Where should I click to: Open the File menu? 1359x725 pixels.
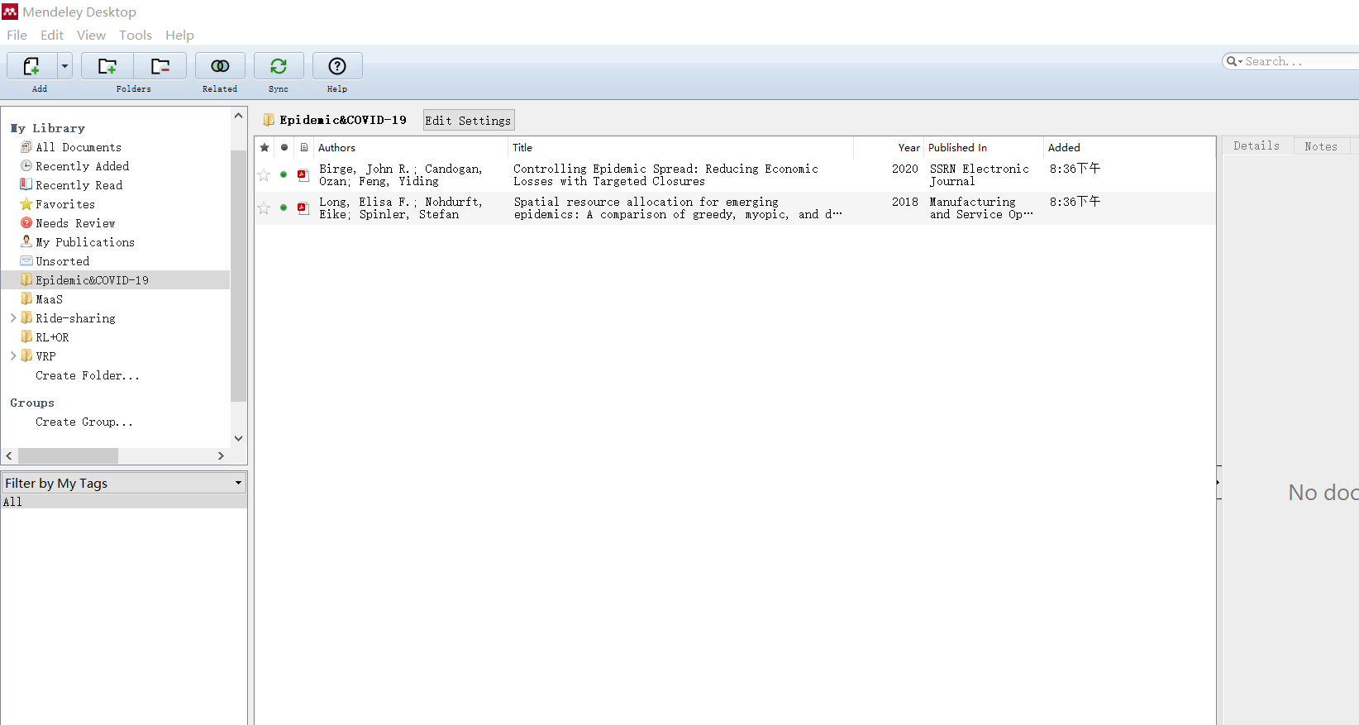point(17,35)
